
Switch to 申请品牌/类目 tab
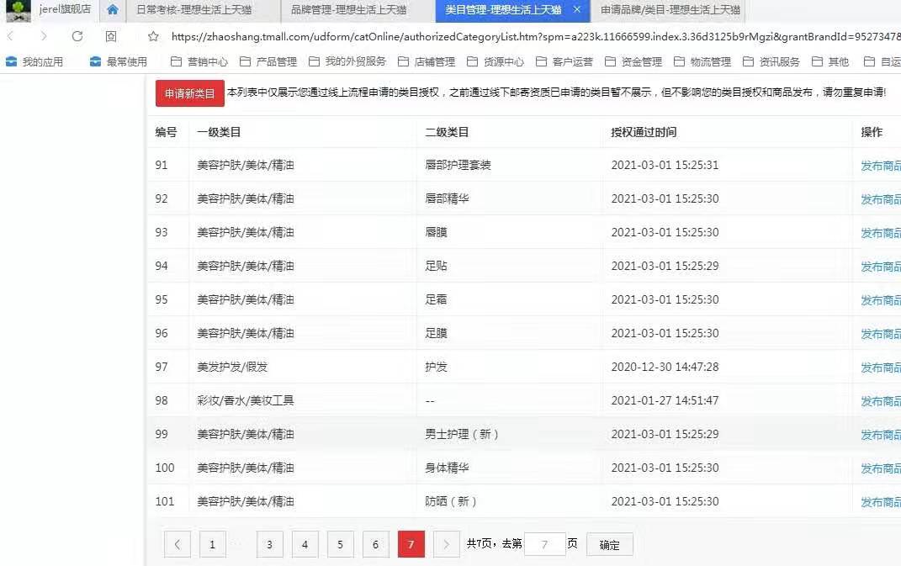[x=670, y=10]
